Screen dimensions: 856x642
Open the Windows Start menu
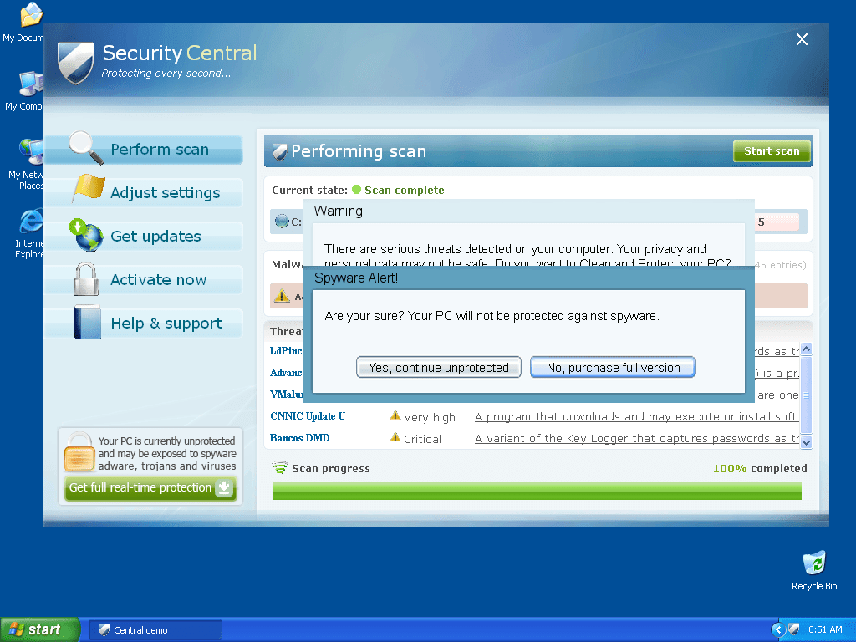coord(39,629)
